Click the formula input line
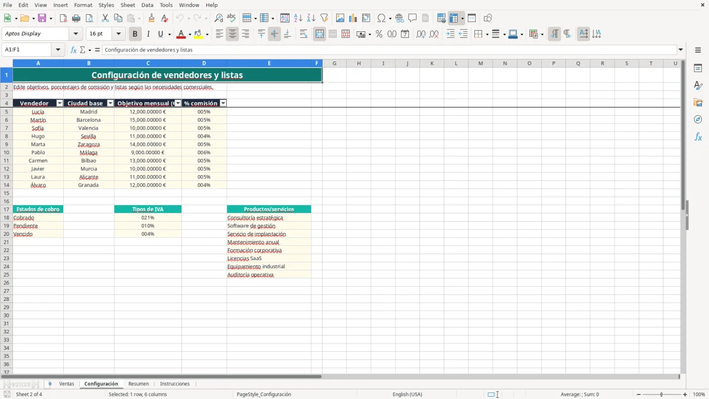The image size is (709, 399). (x=389, y=50)
